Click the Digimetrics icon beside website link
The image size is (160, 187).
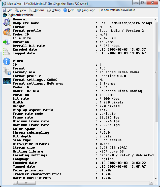click(x=5, y=15)
